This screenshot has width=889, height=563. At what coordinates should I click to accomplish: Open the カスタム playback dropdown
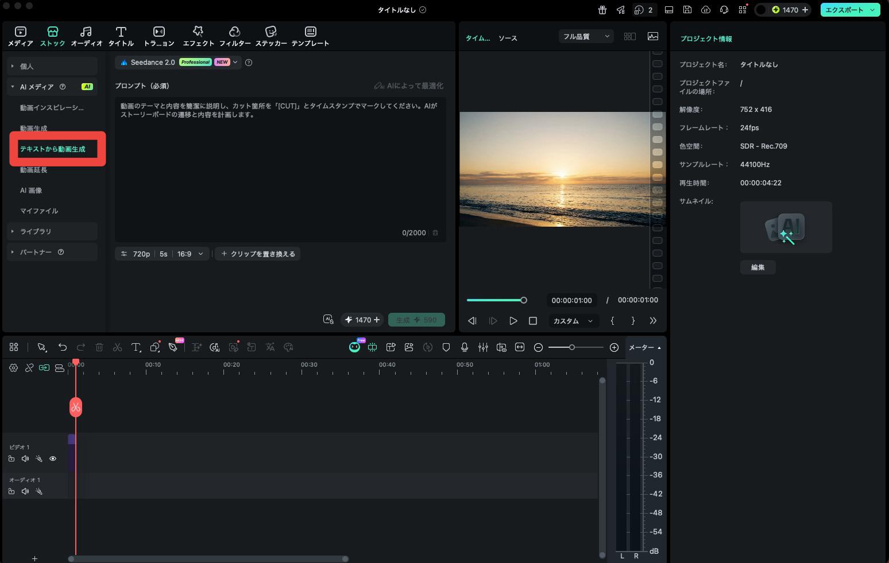pyautogui.click(x=573, y=321)
